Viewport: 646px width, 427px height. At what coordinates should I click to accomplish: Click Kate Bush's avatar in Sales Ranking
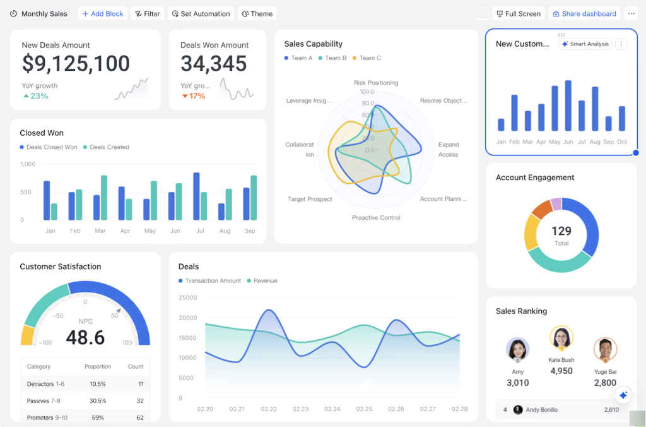pos(561,337)
